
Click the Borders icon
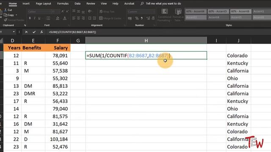[x=48, y=18]
